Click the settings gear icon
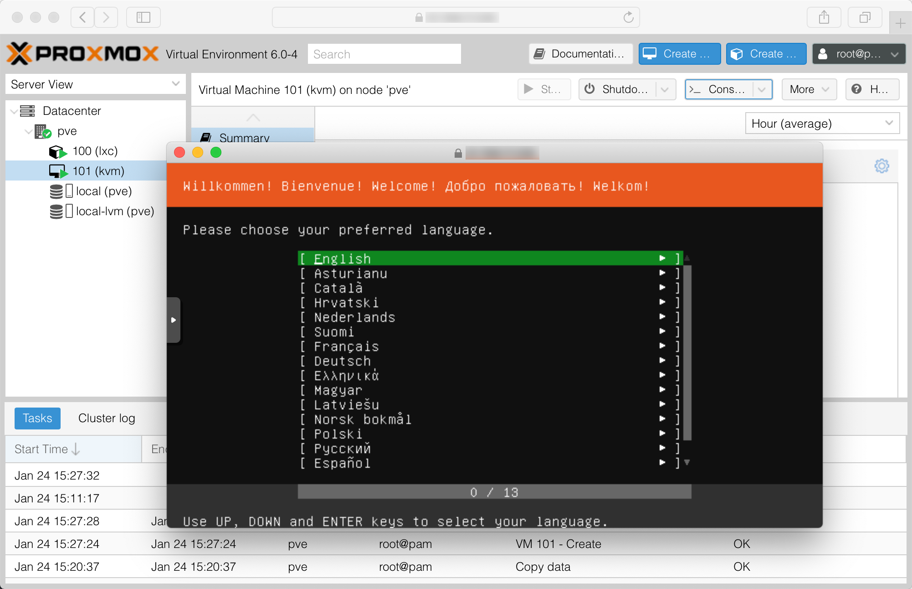 pyautogui.click(x=881, y=166)
